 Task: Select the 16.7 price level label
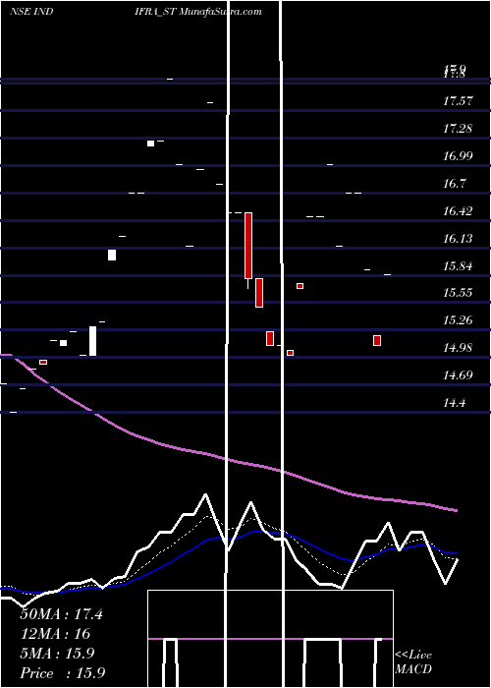click(x=454, y=184)
